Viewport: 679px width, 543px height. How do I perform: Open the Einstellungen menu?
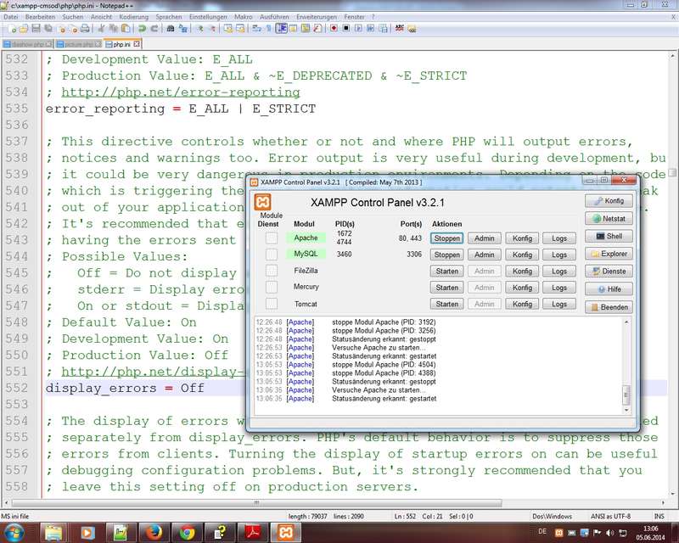coord(208,16)
